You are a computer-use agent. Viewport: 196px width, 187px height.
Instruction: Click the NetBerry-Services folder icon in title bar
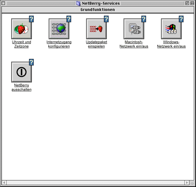[x=78, y=3]
